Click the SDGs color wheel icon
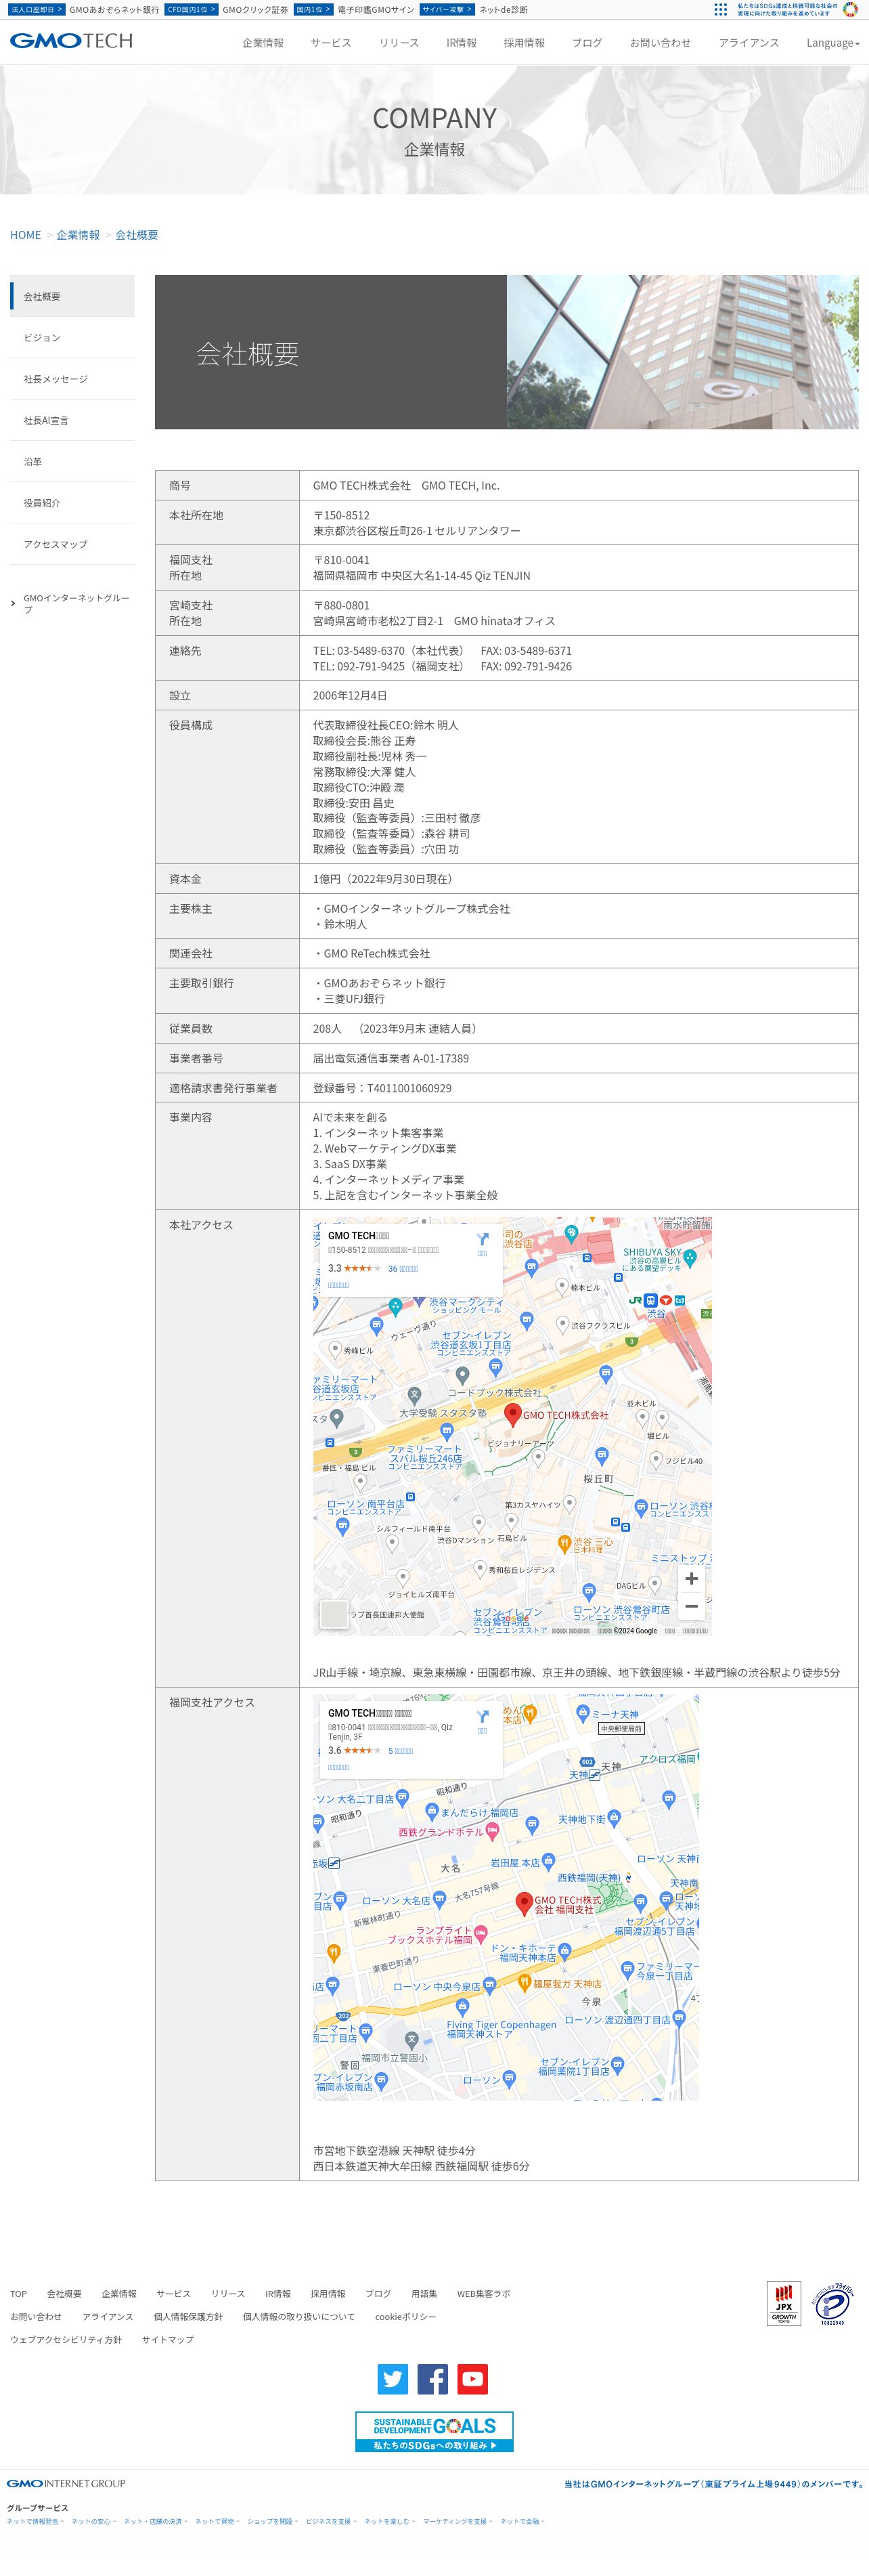 click(x=851, y=9)
